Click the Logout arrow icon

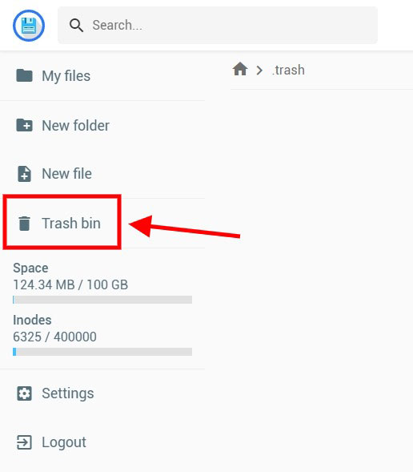(x=24, y=442)
